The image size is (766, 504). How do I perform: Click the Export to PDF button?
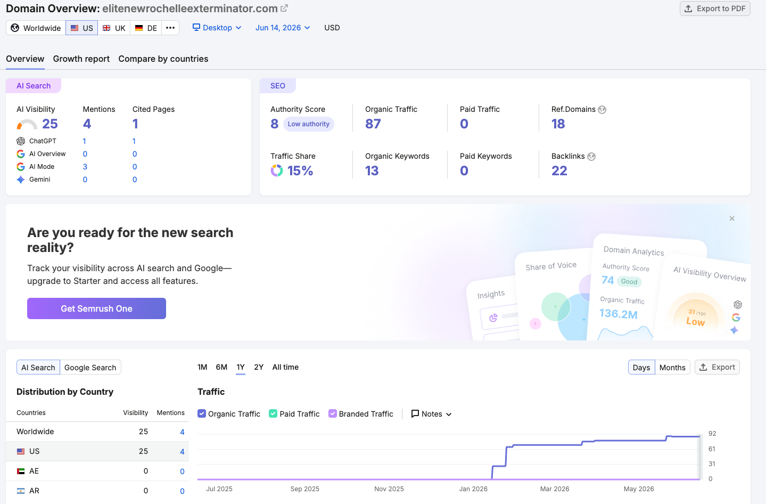(x=715, y=9)
